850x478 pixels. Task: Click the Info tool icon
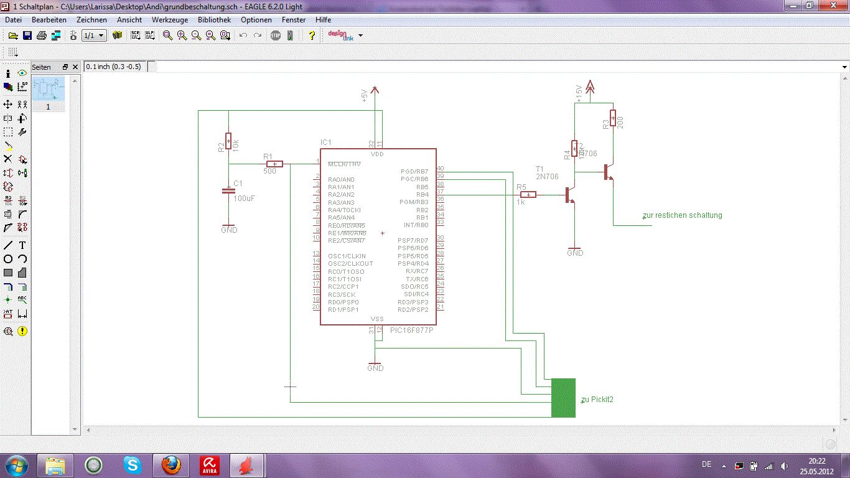[x=8, y=73]
